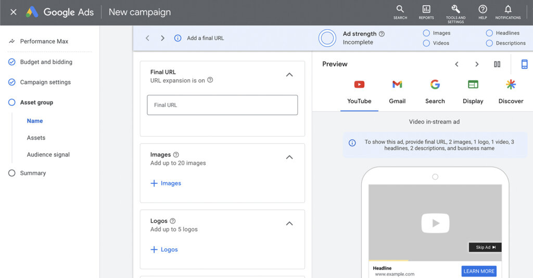Show next preview format

coord(477,64)
